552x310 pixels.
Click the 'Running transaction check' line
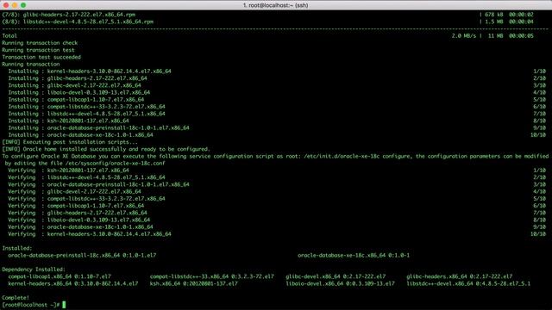pyautogui.click(x=40, y=43)
